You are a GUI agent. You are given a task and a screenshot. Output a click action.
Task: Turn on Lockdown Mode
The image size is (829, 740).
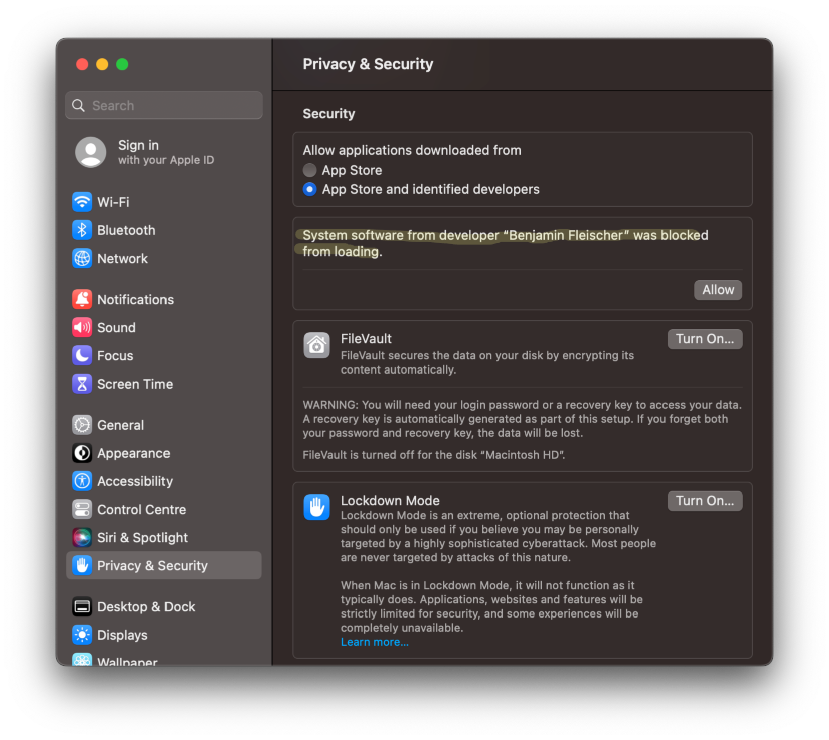tap(705, 501)
